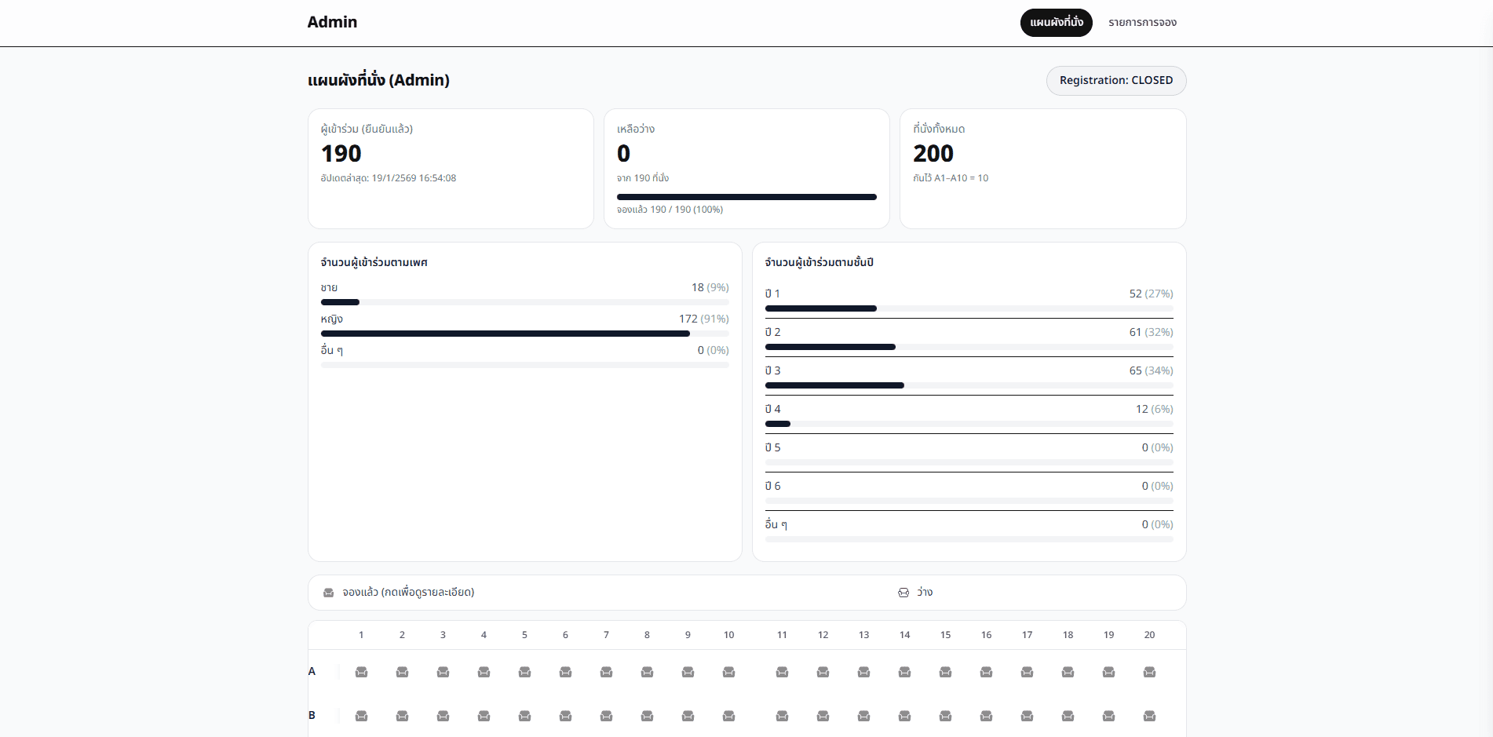Click seat B8 in row B
The image size is (1493, 737).
click(x=647, y=716)
